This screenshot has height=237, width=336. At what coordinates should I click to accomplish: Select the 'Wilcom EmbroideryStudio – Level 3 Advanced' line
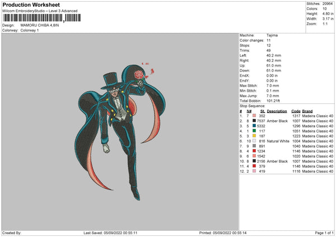[40, 11]
